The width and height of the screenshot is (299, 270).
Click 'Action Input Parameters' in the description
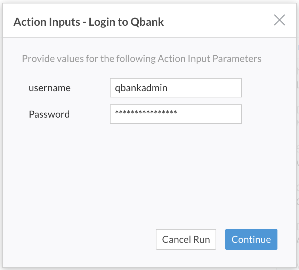(209, 58)
